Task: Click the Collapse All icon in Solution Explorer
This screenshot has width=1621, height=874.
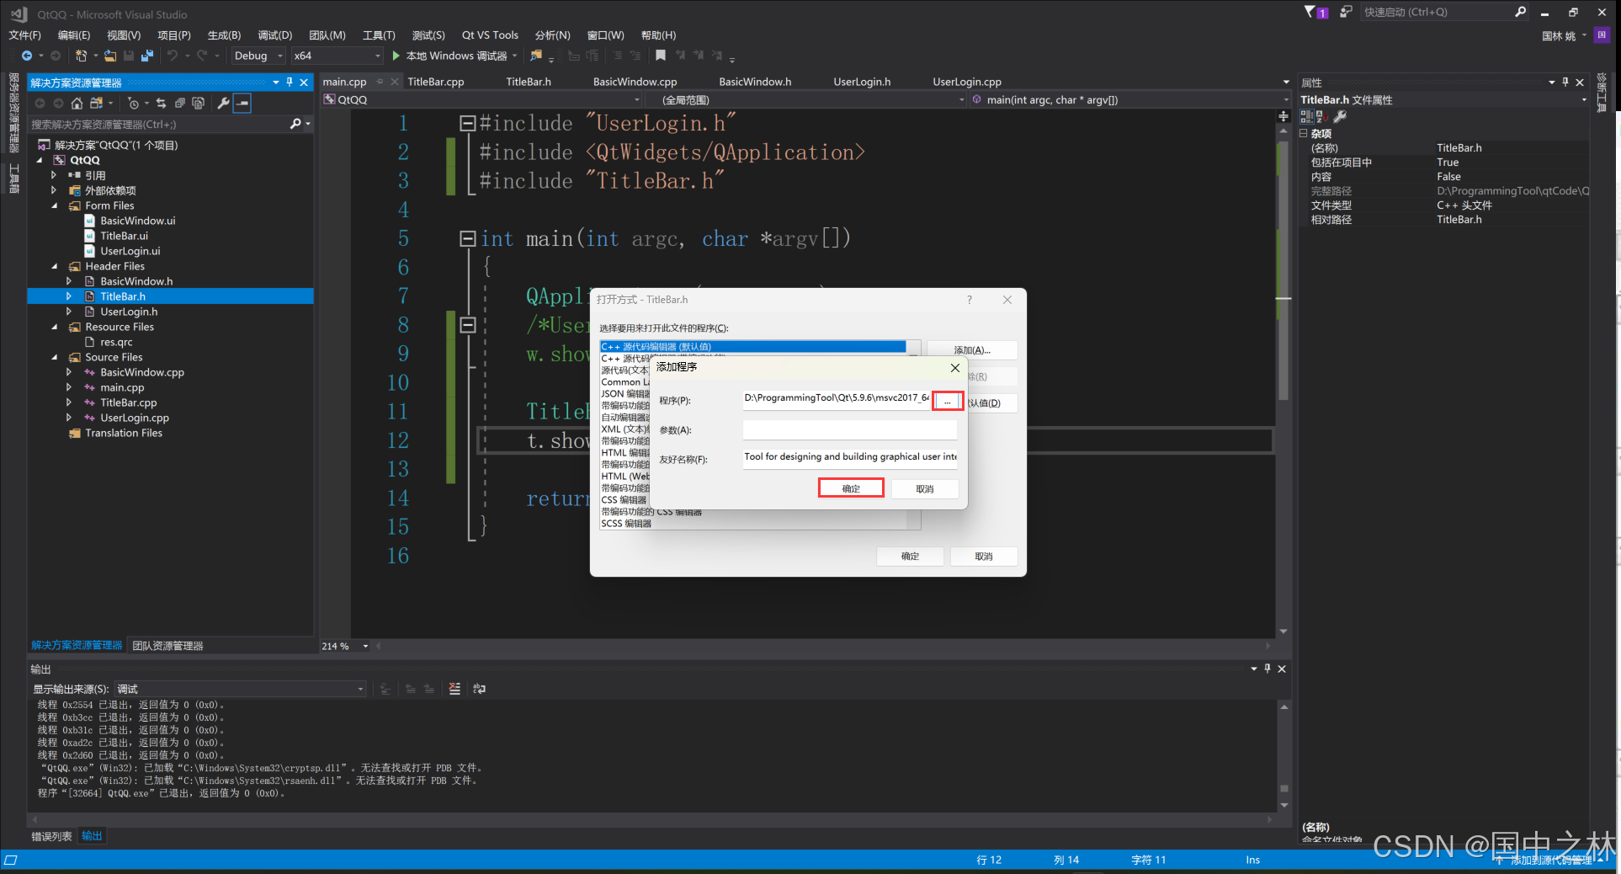Action: (179, 103)
